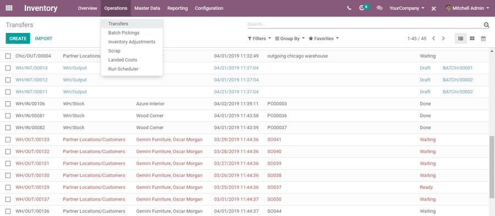Open the Favorites dropdown
Screen dimensions: 495x216
[323, 38]
